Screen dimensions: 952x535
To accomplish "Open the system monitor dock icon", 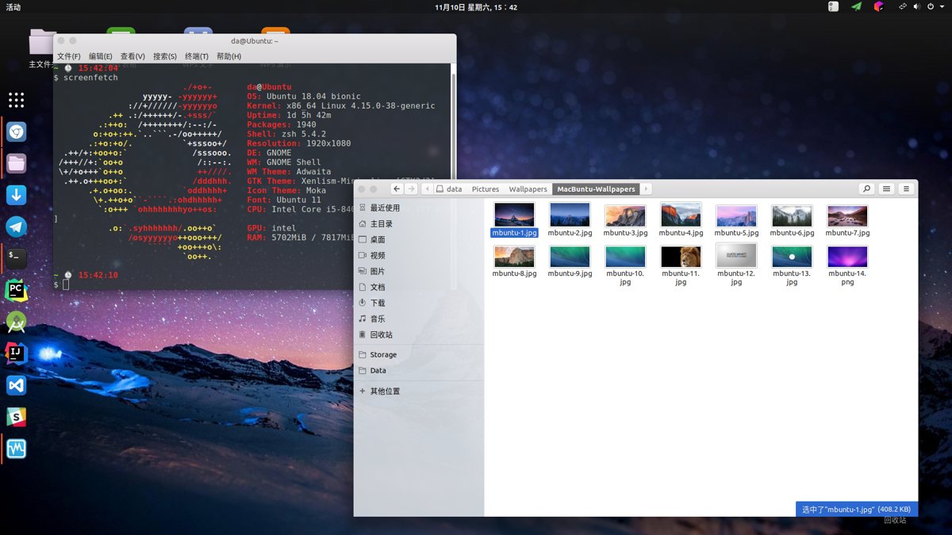I will [x=17, y=449].
